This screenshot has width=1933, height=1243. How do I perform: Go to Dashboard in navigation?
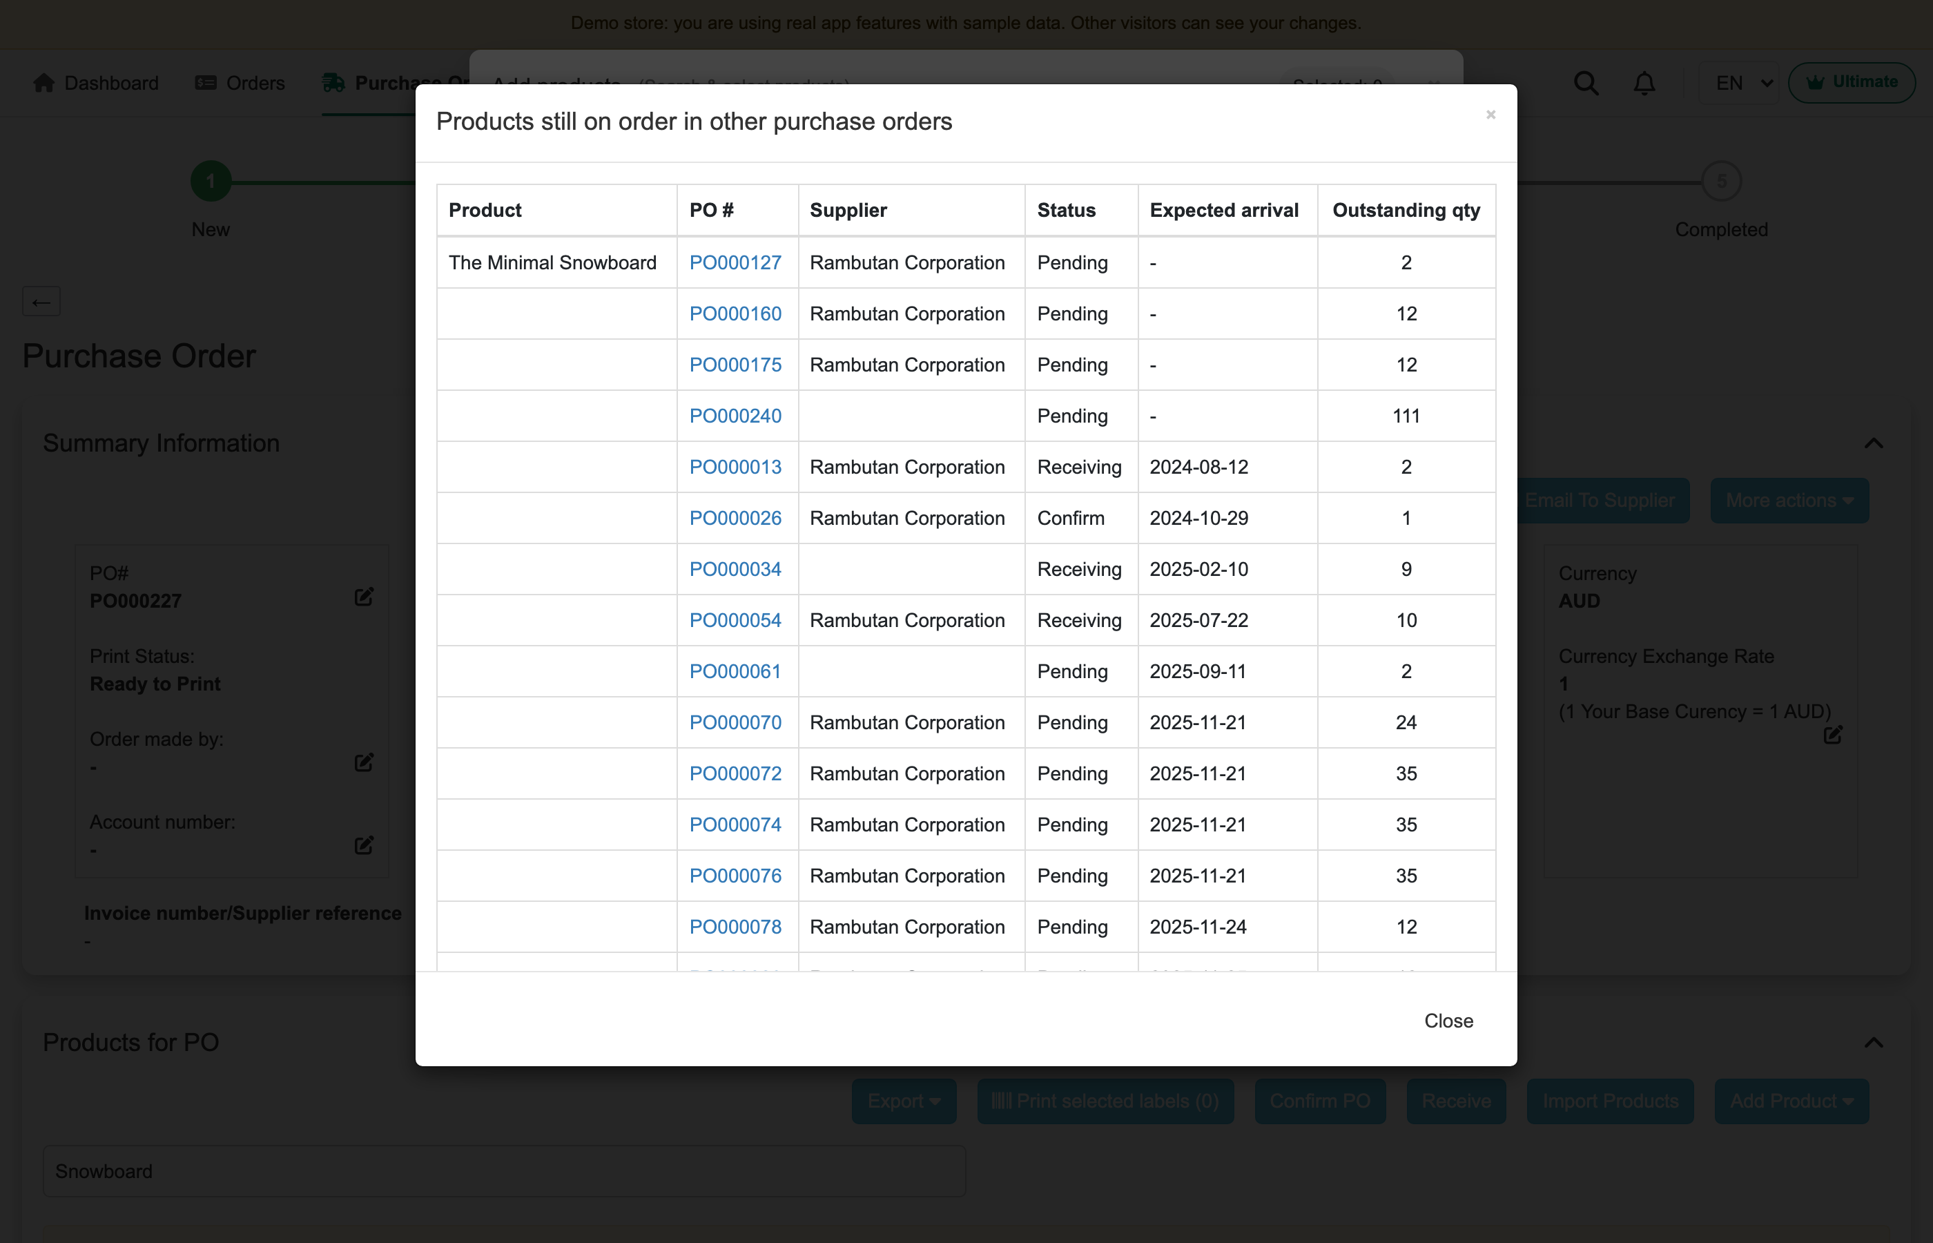[96, 83]
